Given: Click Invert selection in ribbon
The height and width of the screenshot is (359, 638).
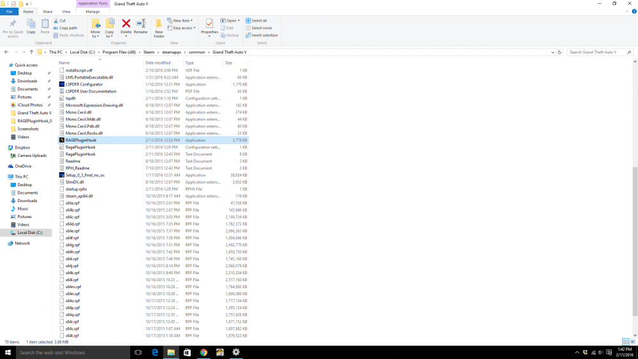Looking at the screenshot, I should [x=262, y=35].
